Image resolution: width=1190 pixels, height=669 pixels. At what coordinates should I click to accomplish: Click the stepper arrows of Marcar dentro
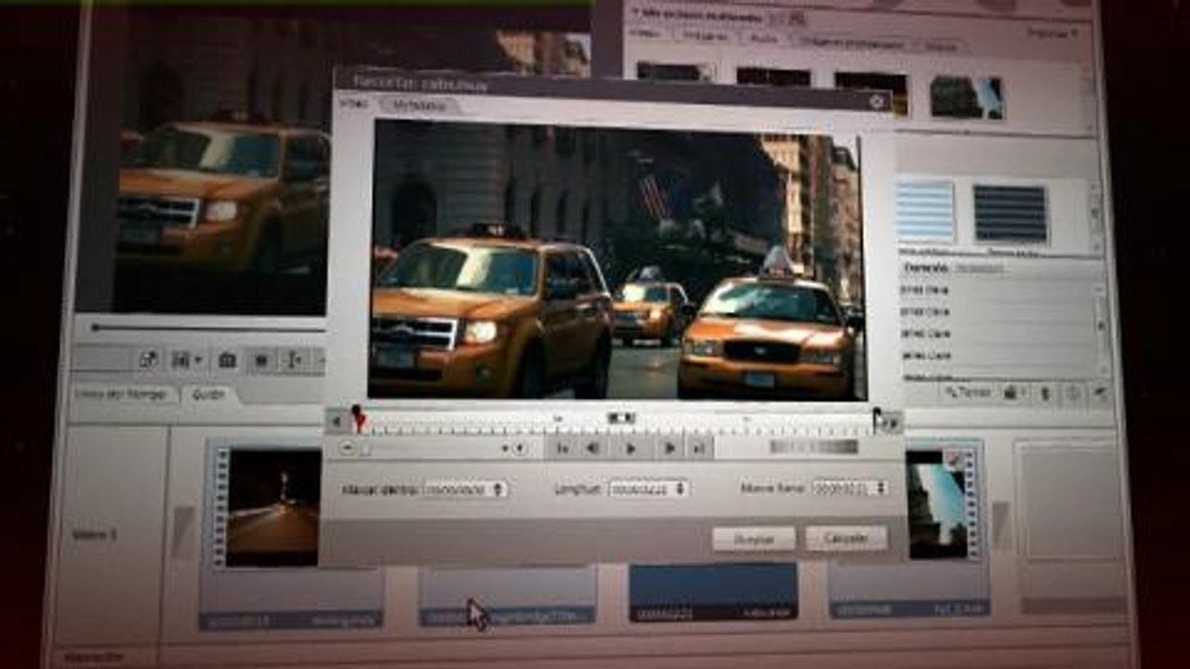point(498,489)
